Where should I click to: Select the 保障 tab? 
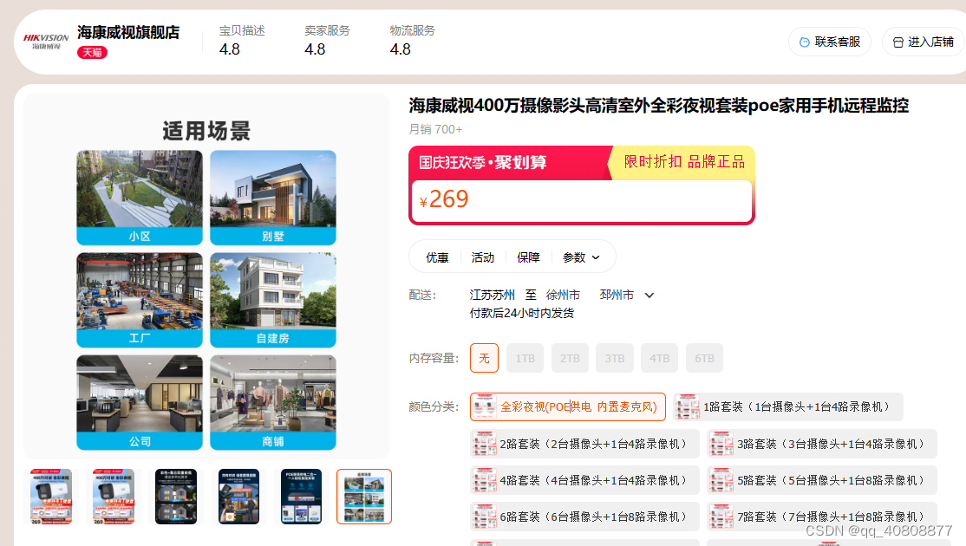coord(529,257)
